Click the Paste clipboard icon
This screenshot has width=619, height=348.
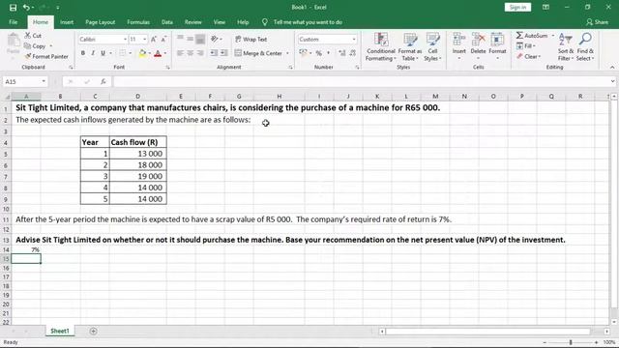click(x=13, y=40)
